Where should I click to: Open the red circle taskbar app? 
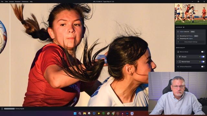pyautogui.click(x=118, y=113)
